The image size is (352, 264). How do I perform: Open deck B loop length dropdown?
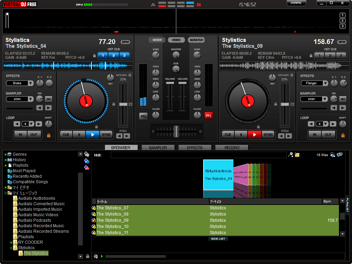pyautogui.click(x=326, y=124)
